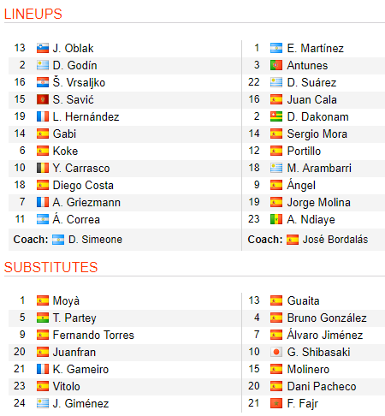This screenshot has width=385, height=416.
Task: Click the Belgium flag beside Y. Carrasco
Action: pos(43,168)
